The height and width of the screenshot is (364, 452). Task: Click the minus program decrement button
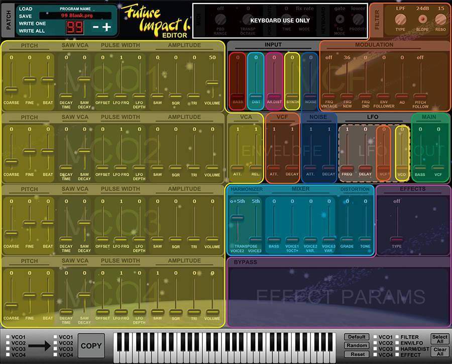(x=96, y=27)
